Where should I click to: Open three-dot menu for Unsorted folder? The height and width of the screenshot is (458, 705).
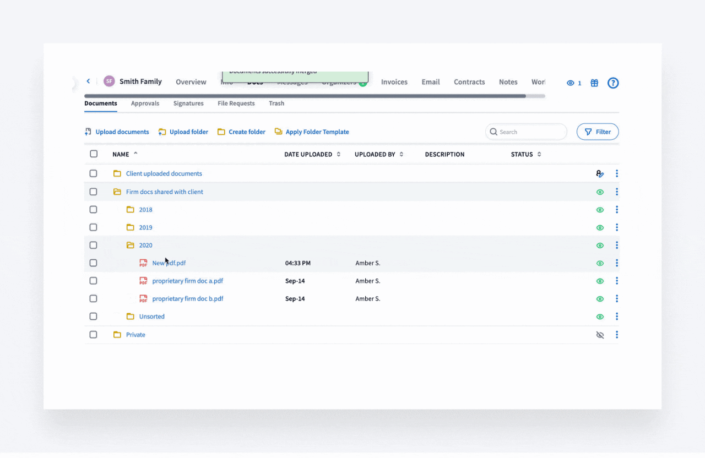617,317
